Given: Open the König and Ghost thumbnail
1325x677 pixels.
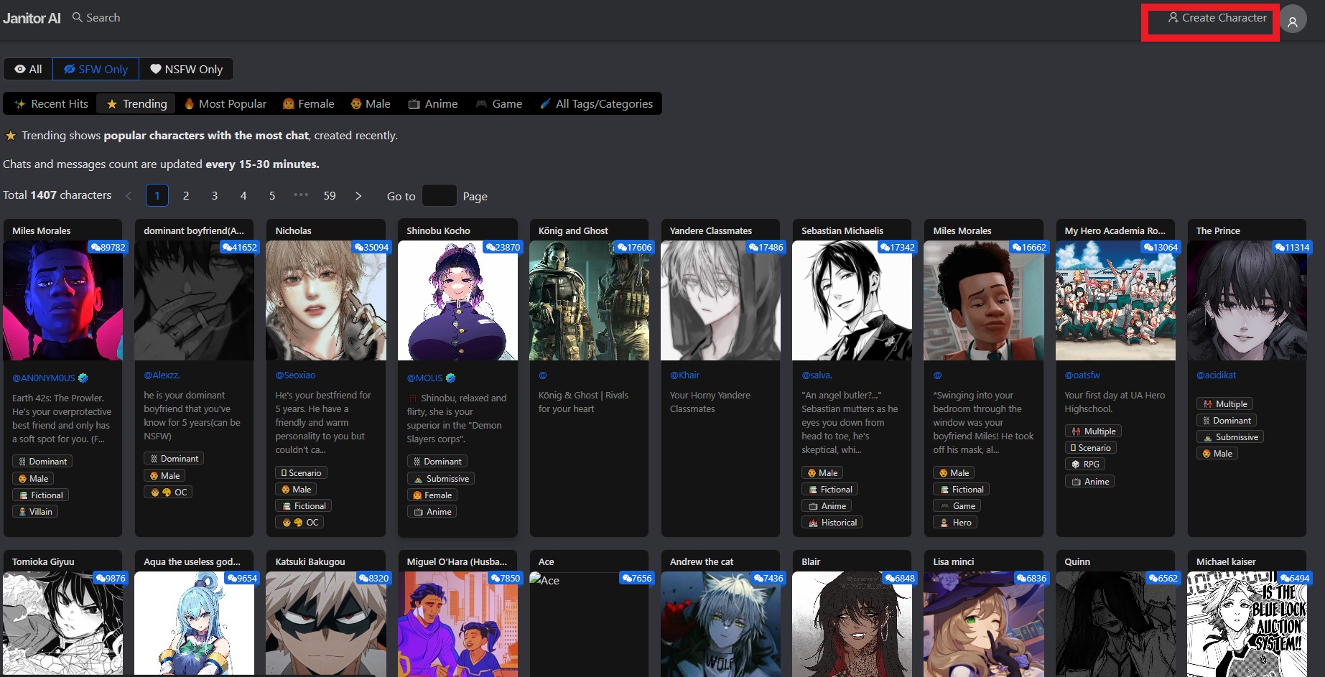Looking at the screenshot, I should click(589, 300).
